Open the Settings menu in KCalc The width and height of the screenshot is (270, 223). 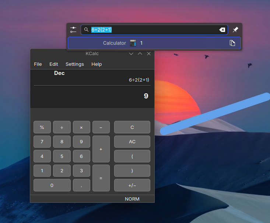point(75,64)
